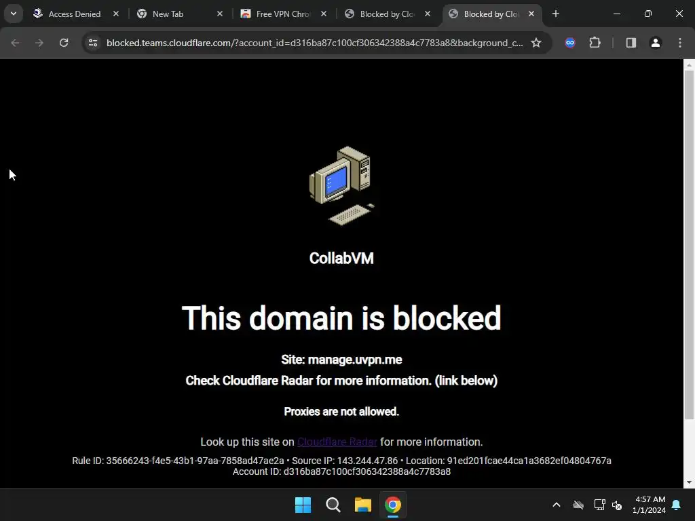Open the Chrome profile avatar

point(655,43)
